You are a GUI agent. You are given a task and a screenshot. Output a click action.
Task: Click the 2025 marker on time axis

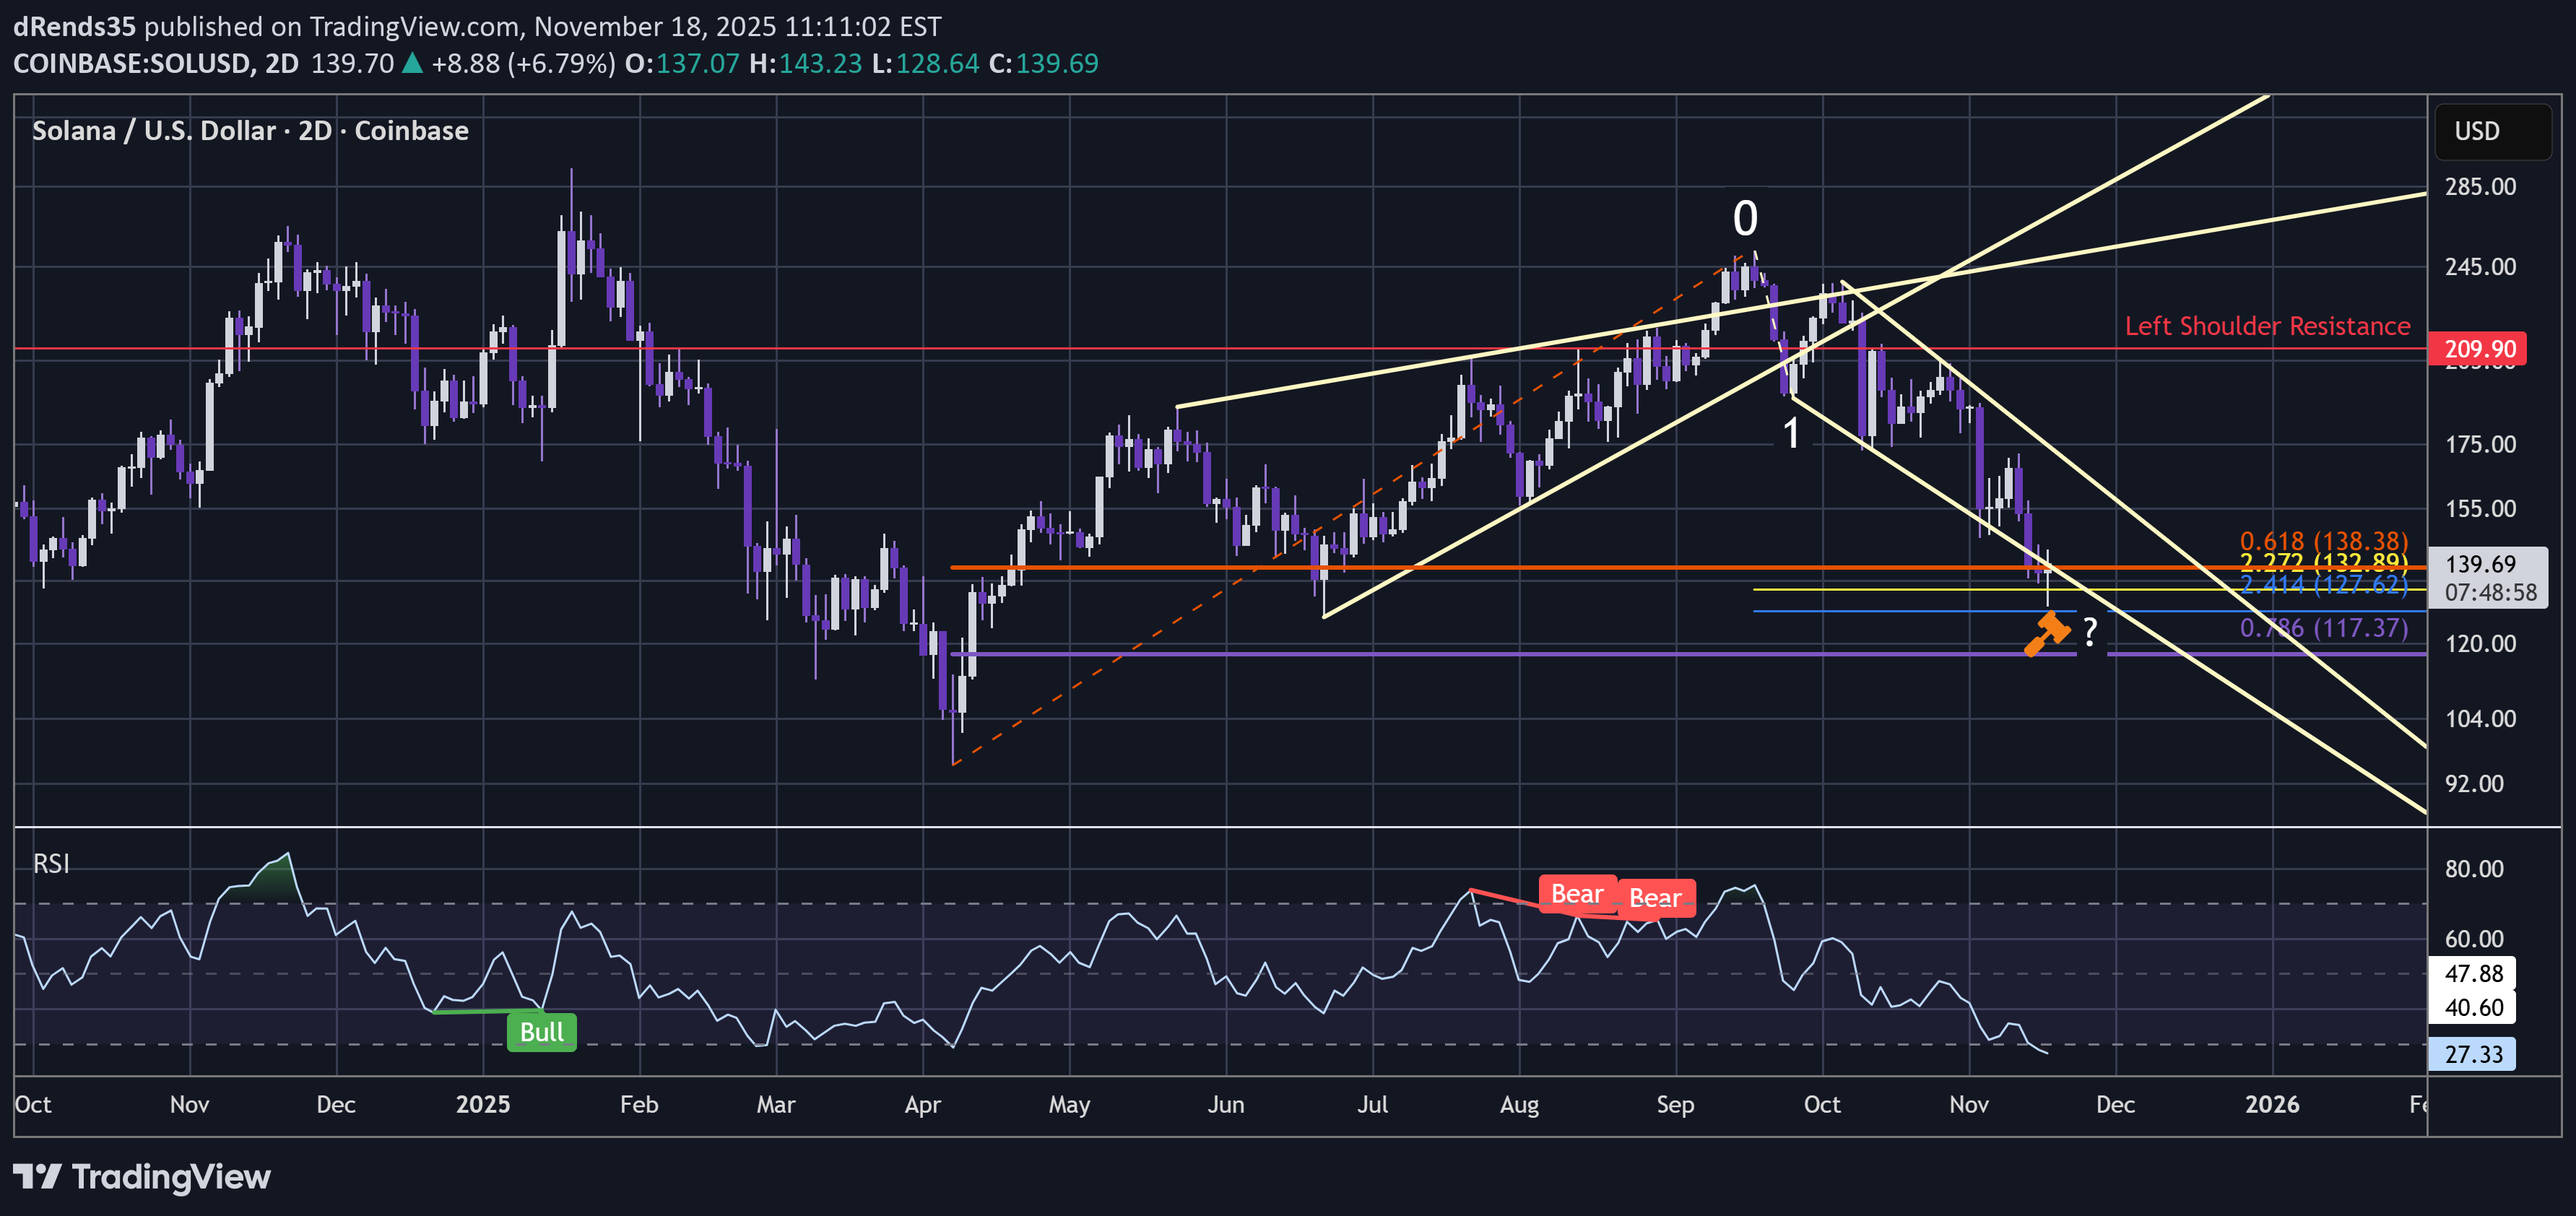[x=482, y=1104]
